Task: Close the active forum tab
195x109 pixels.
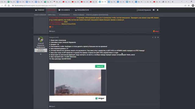Action: [105, 2]
